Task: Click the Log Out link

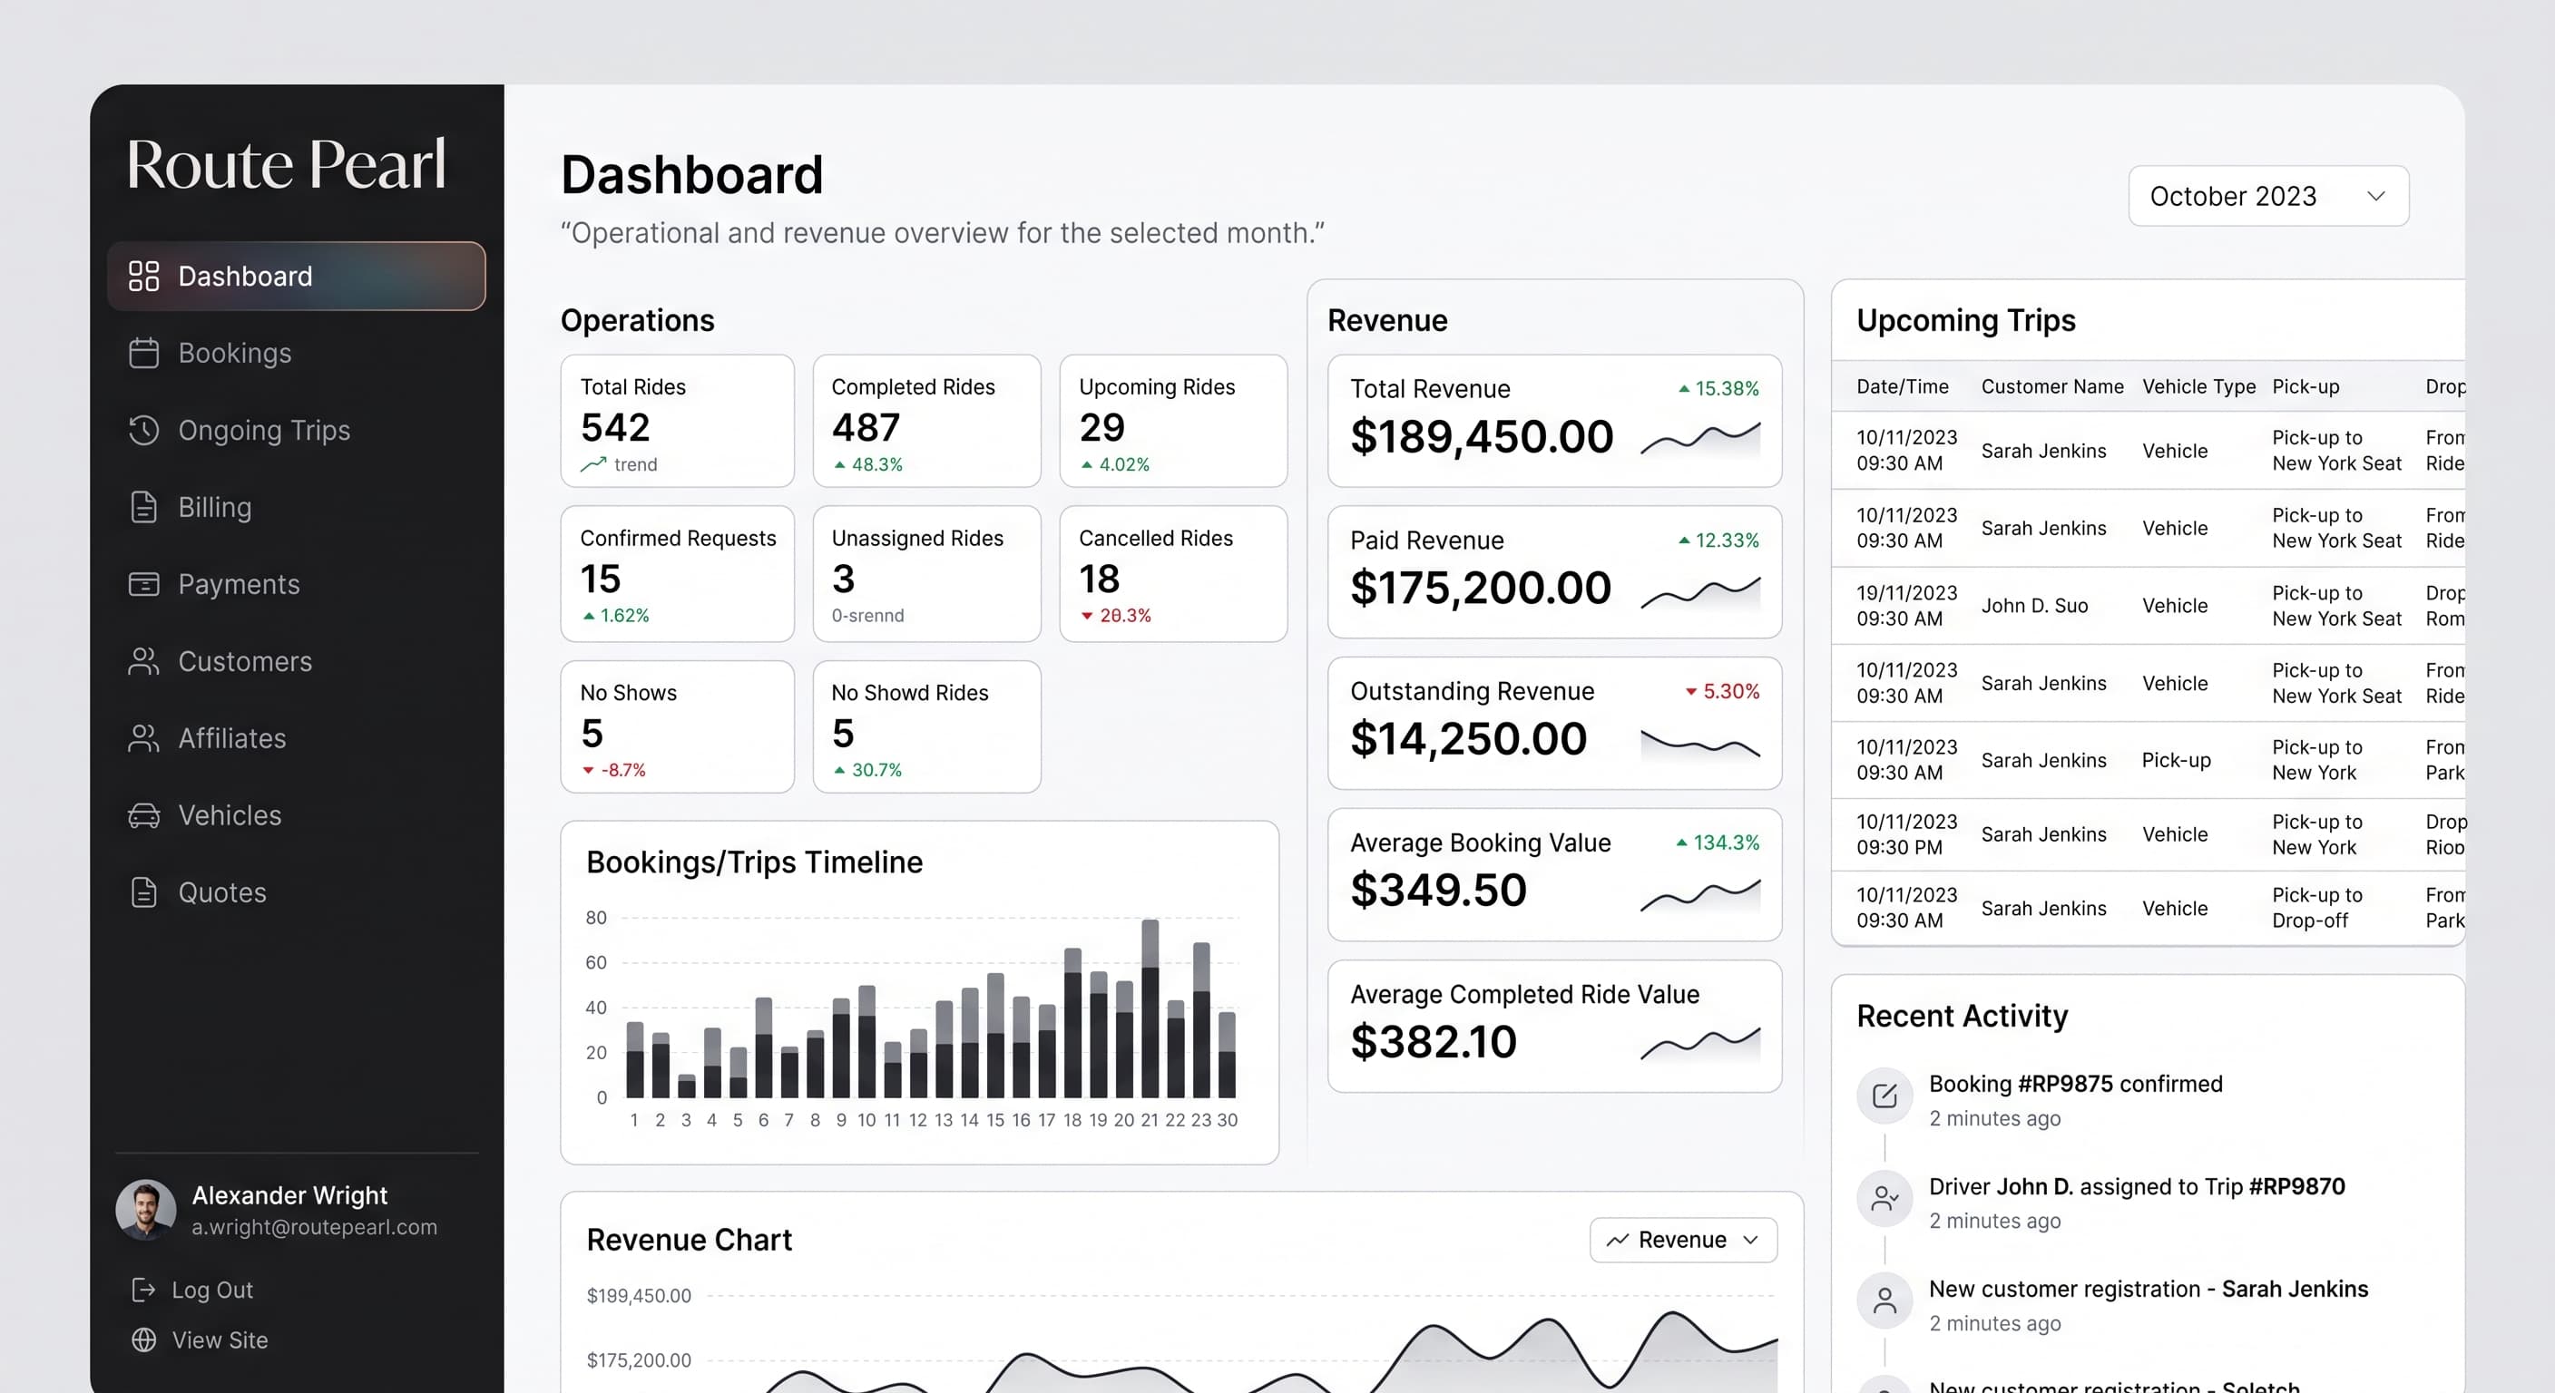Action: point(192,1289)
